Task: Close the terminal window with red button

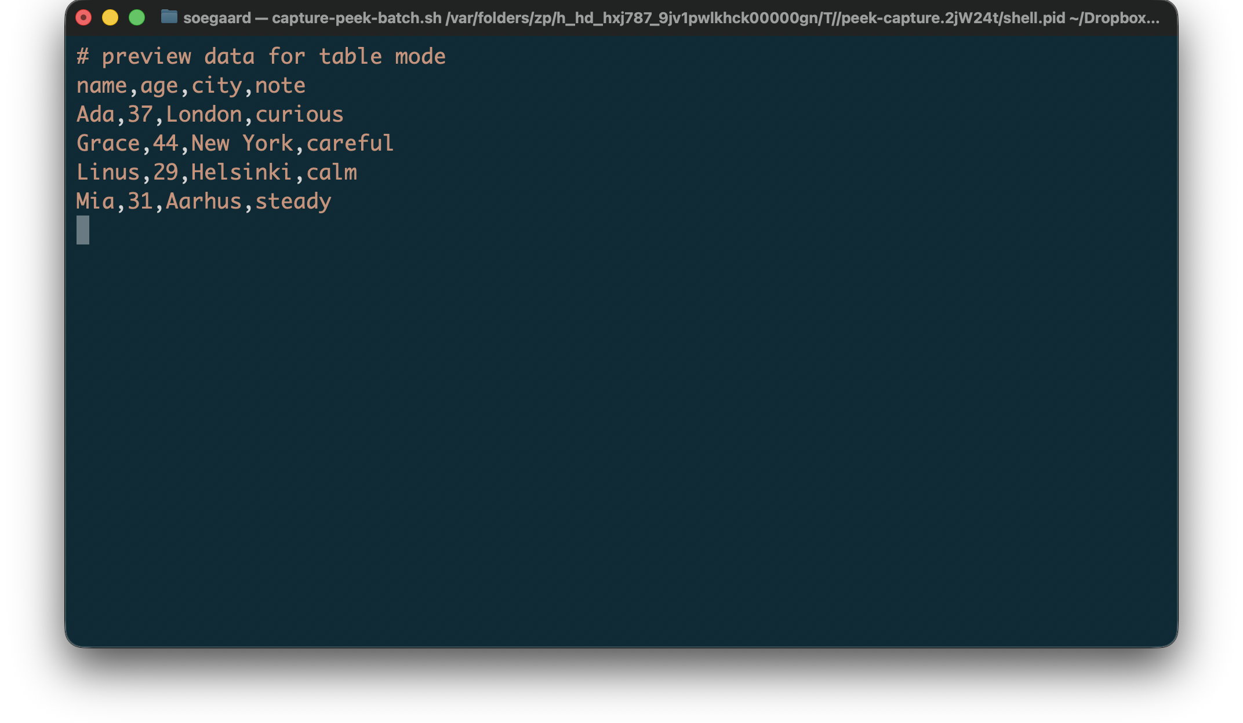Action: click(x=84, y=18)
